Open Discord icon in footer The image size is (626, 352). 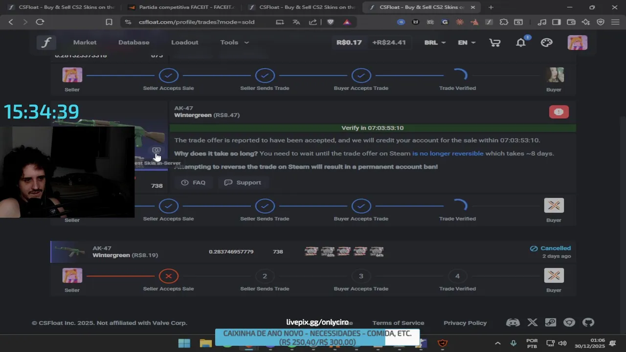(513, 322)
